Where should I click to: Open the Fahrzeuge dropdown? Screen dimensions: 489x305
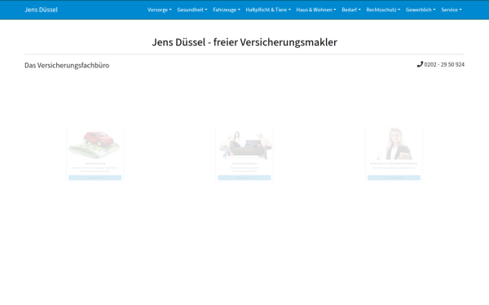pyautogui.click(x=227, y=10)
